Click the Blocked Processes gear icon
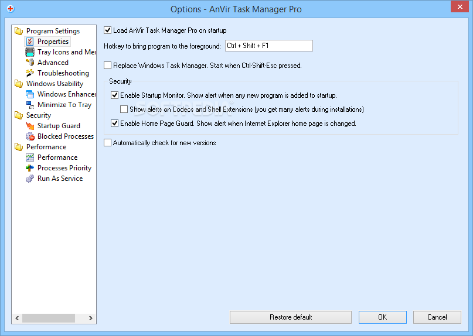This screenshot has height=336, width=473. pyautogui.click(x=30, y=136)
